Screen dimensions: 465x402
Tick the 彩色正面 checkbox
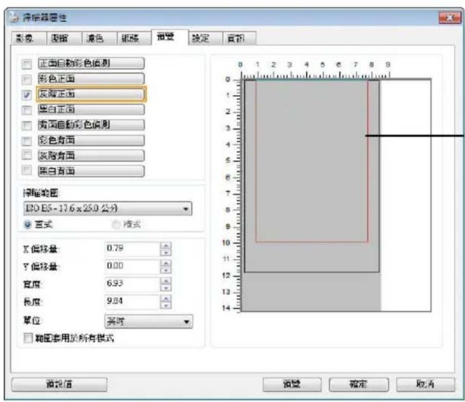27,80
